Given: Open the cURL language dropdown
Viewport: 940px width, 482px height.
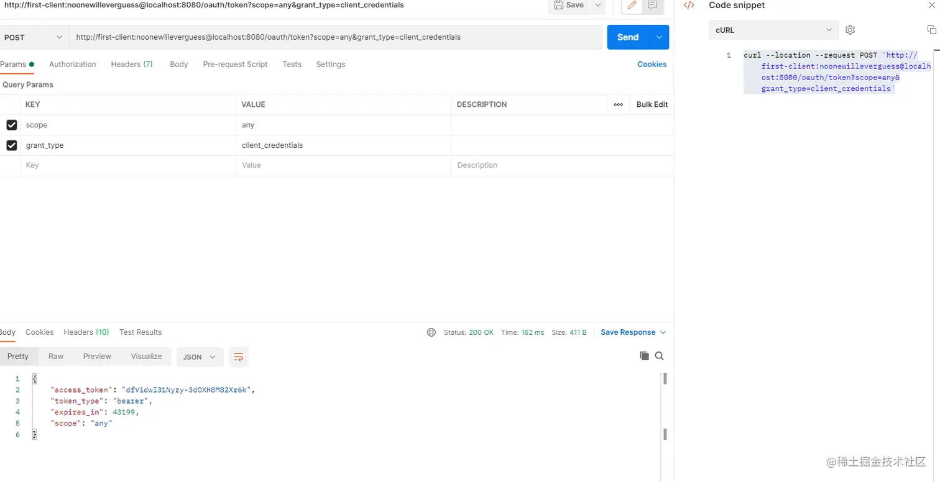Looking at the screenshot, I should [774, 30].
